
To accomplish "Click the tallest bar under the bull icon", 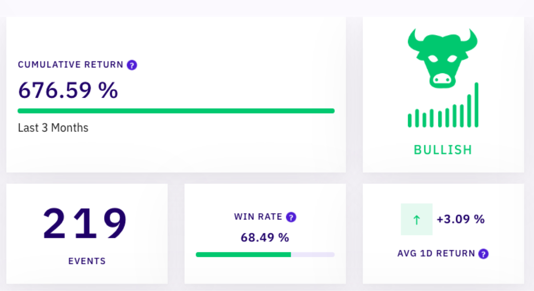I will click(x=477, y=105).
